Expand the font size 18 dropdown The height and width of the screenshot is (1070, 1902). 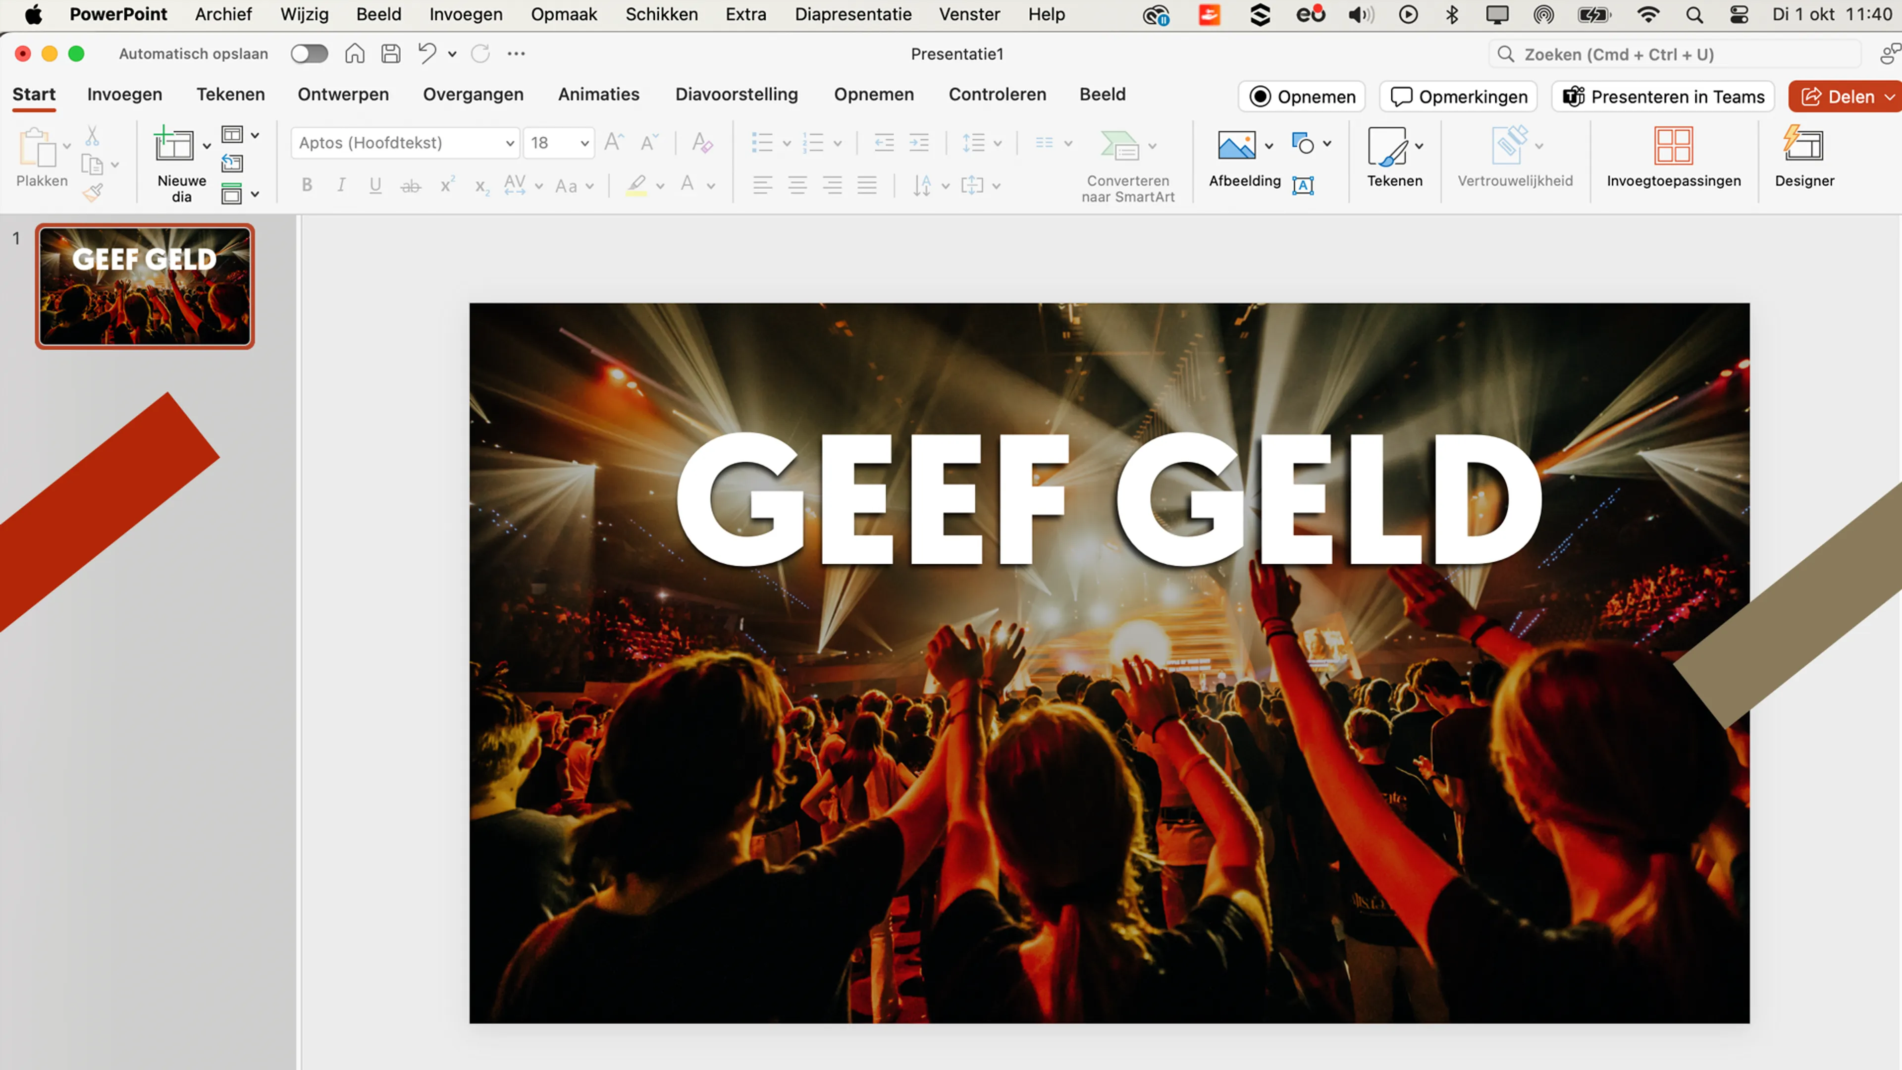pos(585,143)
